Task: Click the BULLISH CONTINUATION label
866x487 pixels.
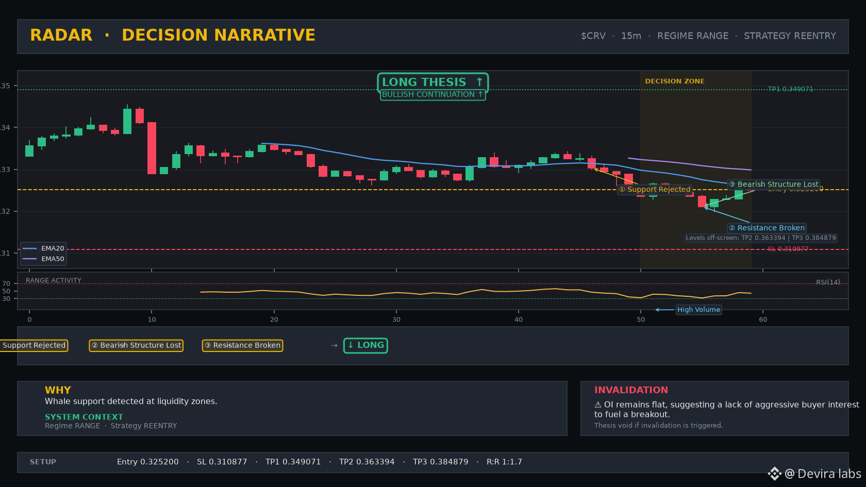Action: tap(433, 94)
